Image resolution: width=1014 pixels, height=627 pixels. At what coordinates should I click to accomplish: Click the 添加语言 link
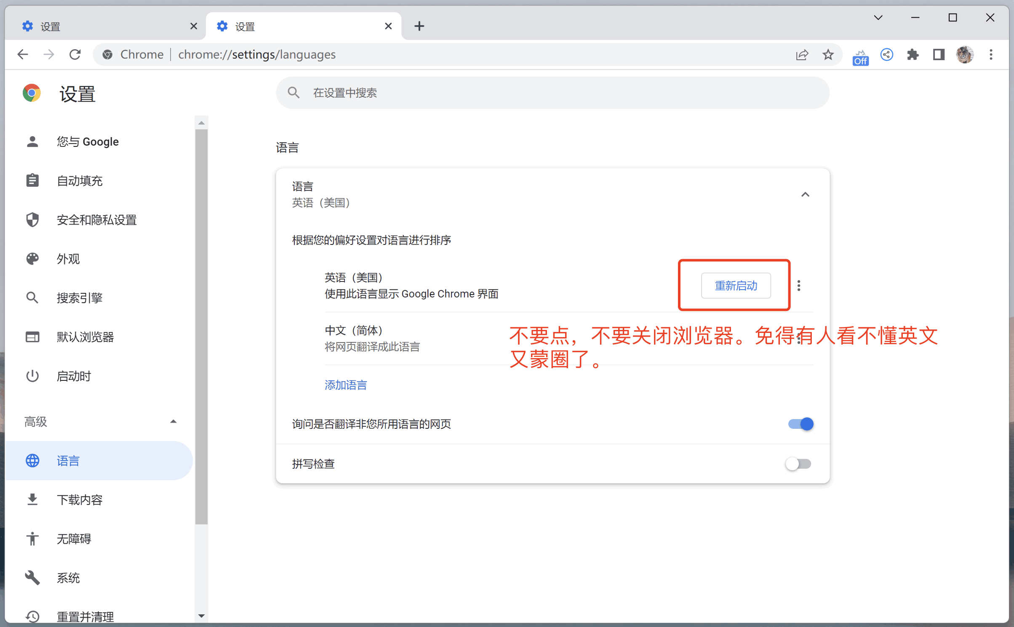click(x=346, y=385)
